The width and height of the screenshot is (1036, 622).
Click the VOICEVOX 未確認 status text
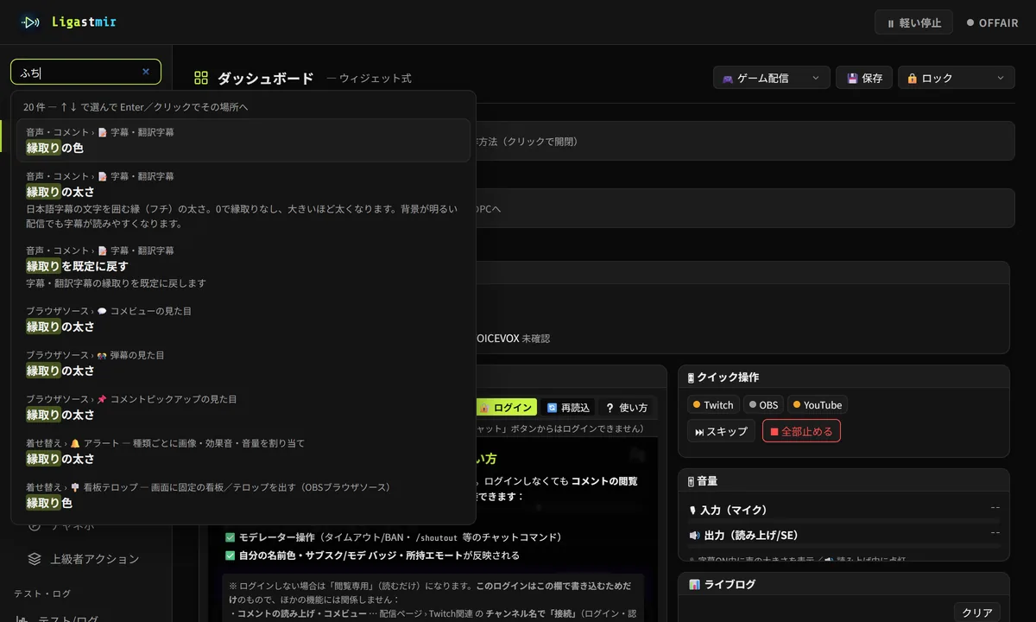[515, 339]
